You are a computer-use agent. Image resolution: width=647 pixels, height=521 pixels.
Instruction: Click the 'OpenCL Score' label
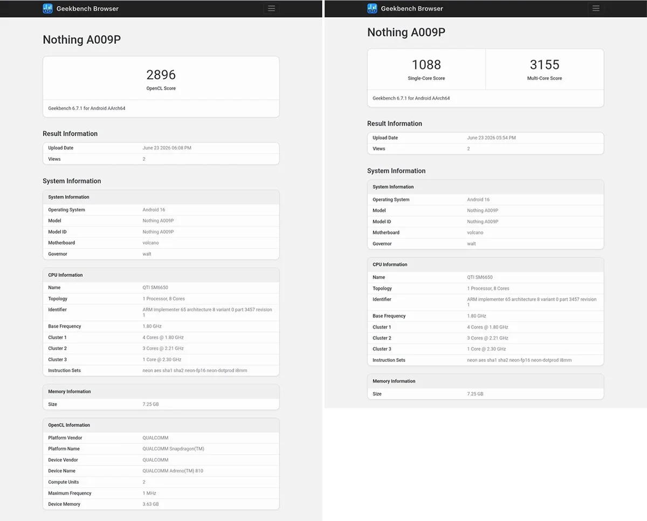(x=161, y=88)
